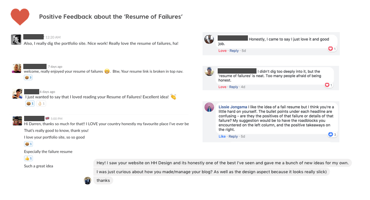Click the 5:00 PM timestamp on the Hi Darren message

(x=56, y=119)
